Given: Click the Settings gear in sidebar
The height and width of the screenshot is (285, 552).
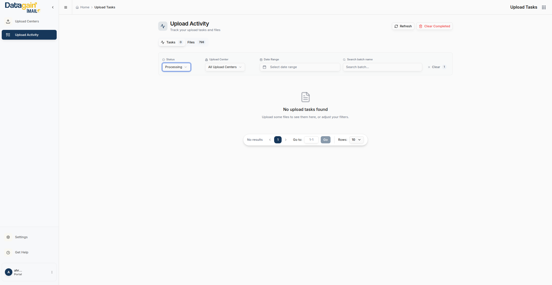Looking at the screenshot, I should [8, 237].
